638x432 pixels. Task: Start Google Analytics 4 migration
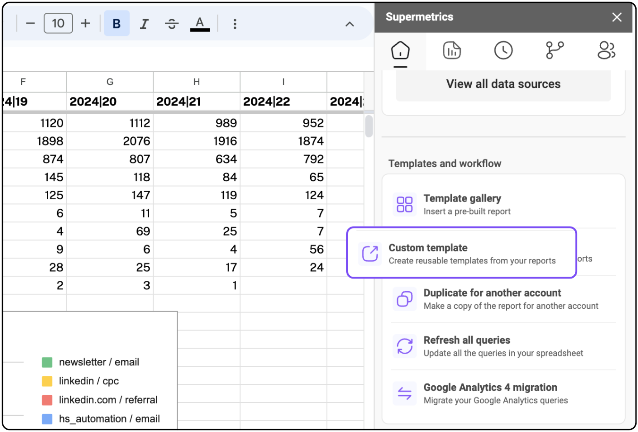coord(490,393)
